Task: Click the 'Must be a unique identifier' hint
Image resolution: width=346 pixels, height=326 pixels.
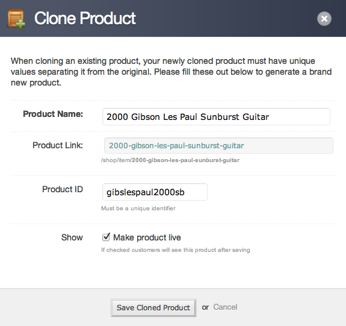Action: click(138, 208)
